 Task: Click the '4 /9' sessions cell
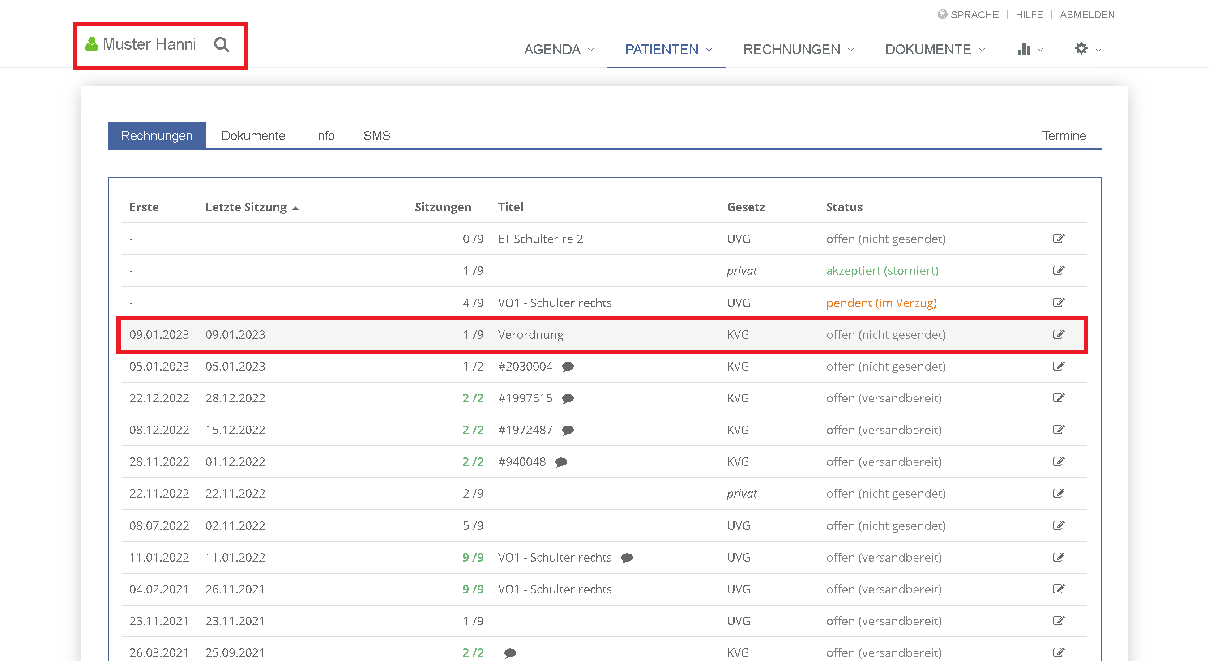pos(473,303)
